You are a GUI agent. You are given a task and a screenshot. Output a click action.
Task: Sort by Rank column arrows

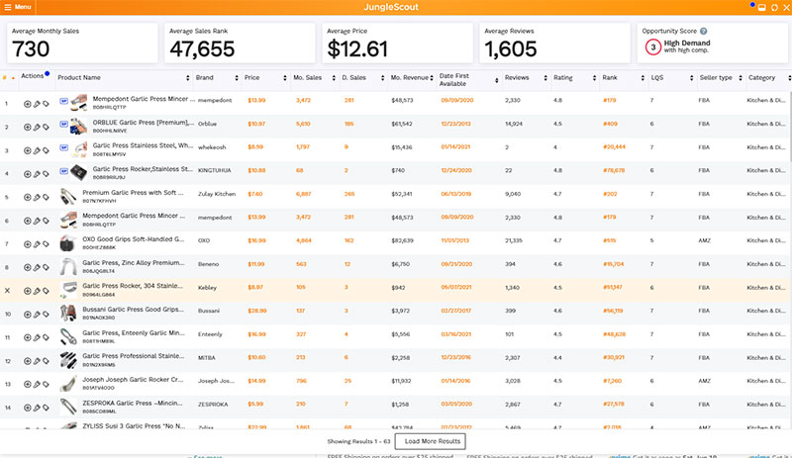643,78
